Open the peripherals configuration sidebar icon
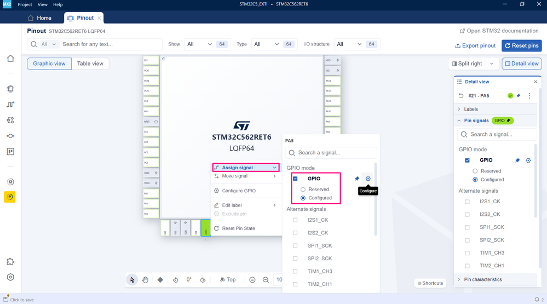Image resolution: width=547 pixels, height=304 pixels. [x=10, y=120]
